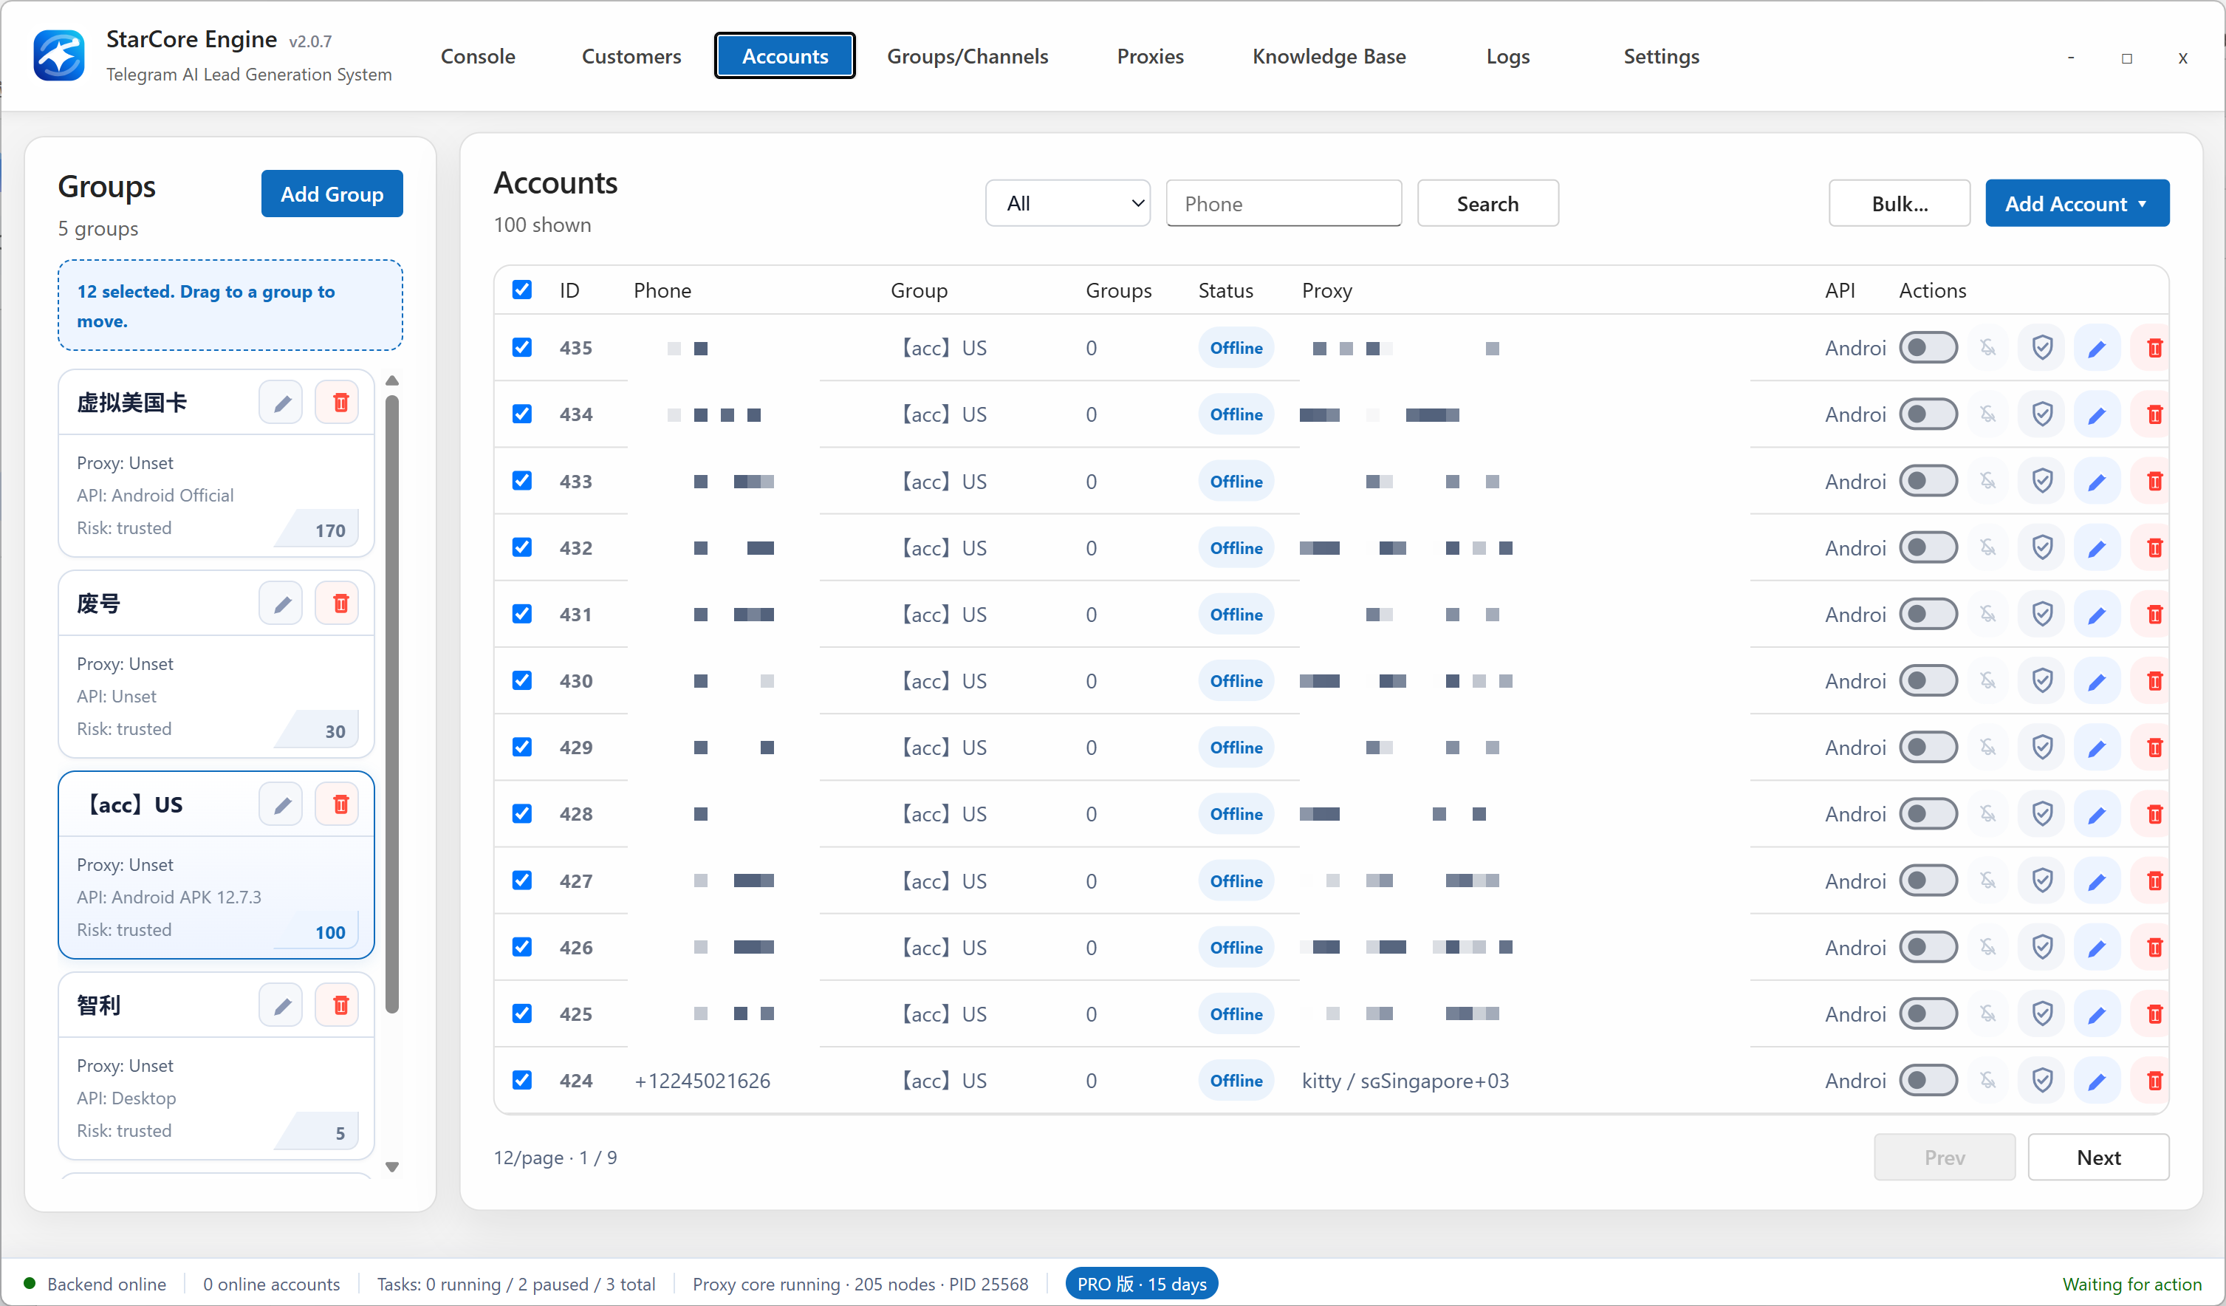Toggle the online switch for account 431
The width and height of the screenshot is (2226, 1306).
(1928, 613)
